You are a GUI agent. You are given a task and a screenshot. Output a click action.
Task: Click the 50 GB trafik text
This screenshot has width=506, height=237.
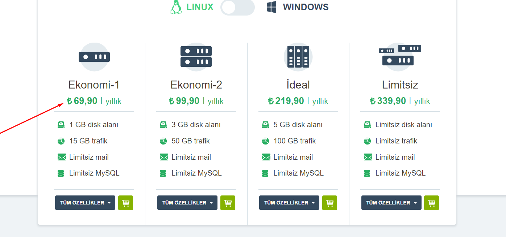[x=191, y=141]
